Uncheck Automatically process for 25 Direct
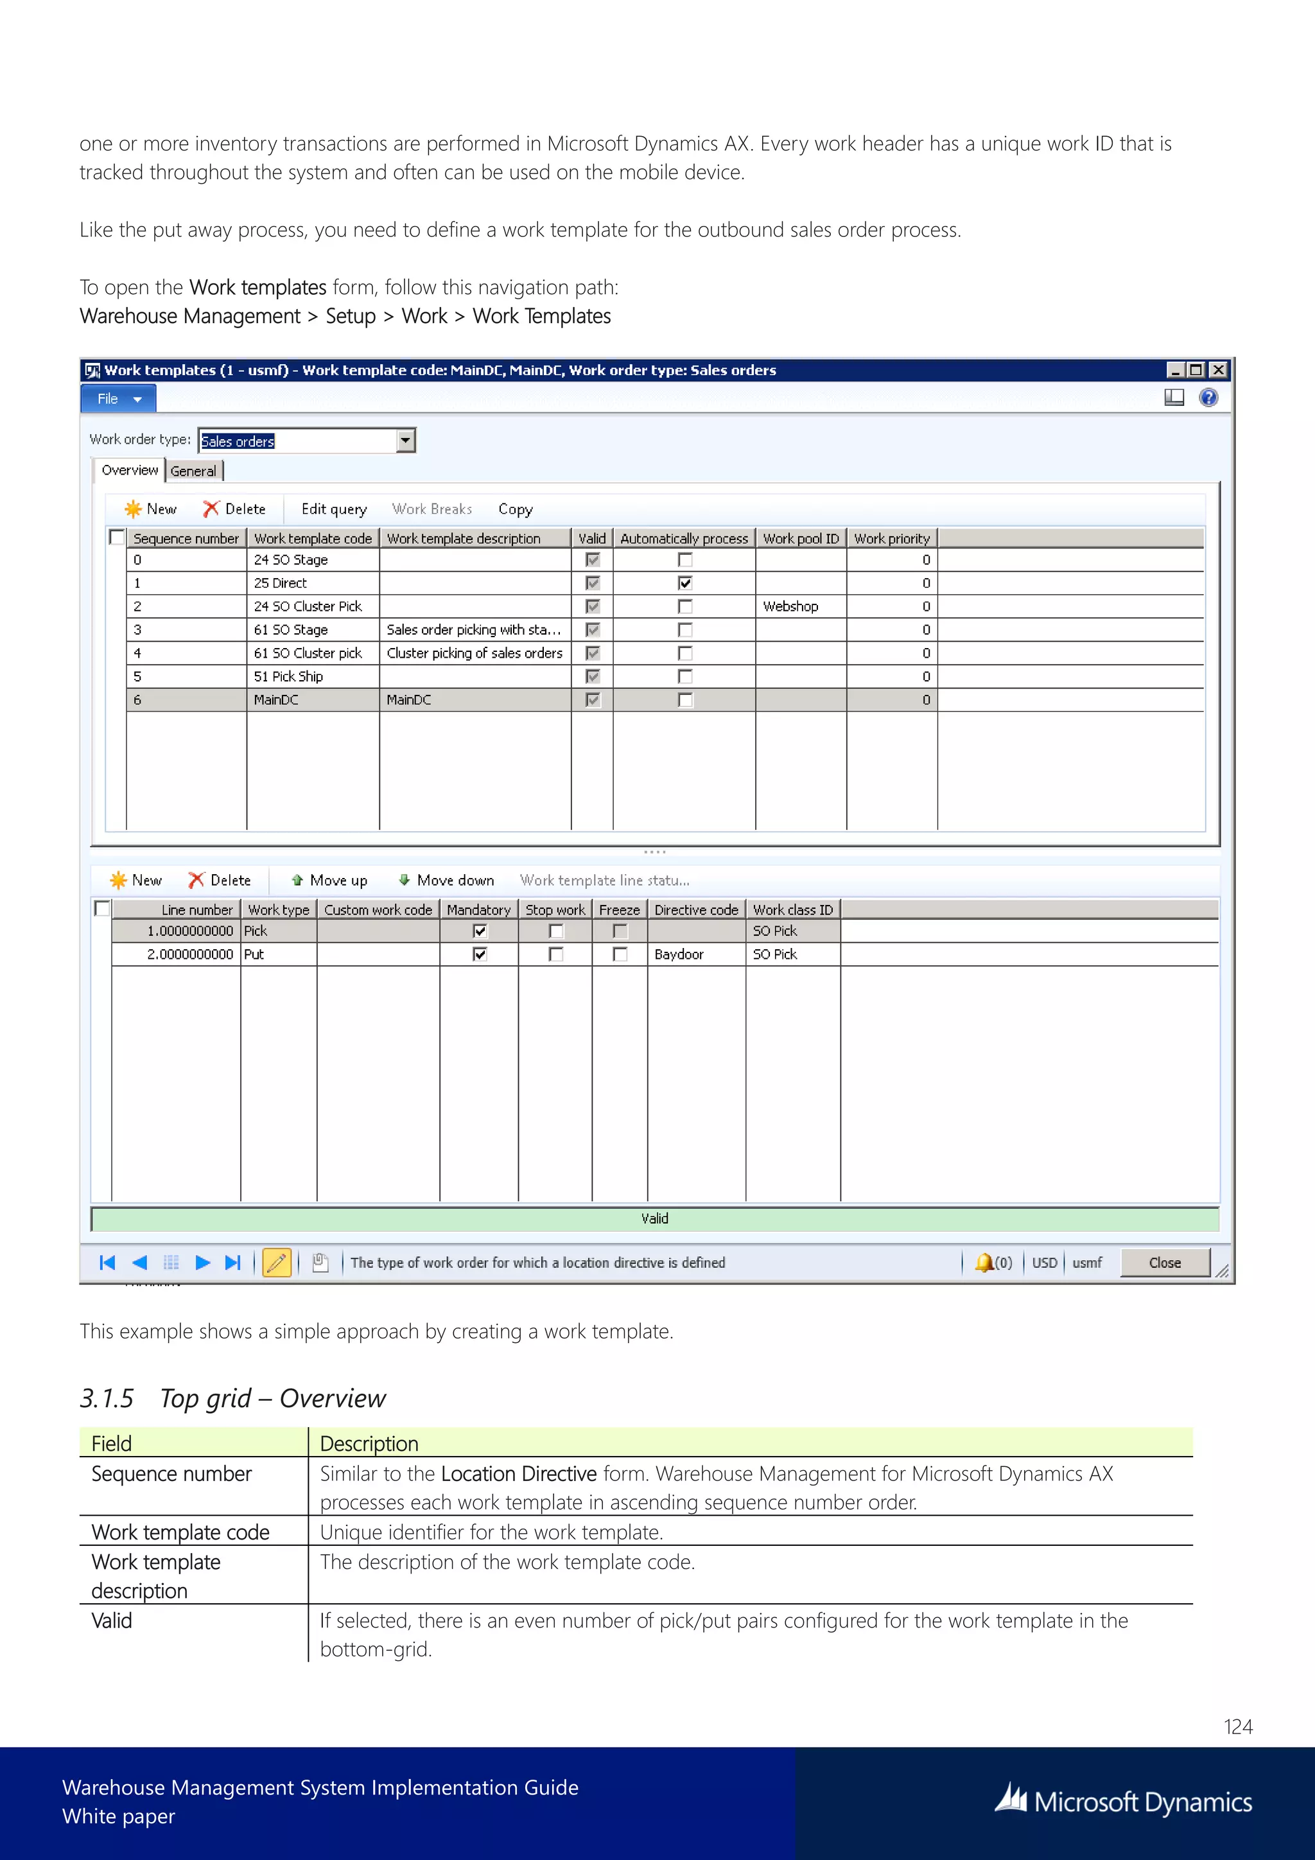 [685, 583]
